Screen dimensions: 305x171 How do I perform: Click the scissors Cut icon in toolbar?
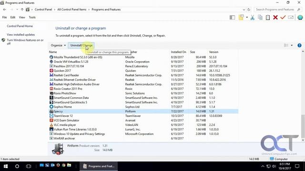click(252, 18)
